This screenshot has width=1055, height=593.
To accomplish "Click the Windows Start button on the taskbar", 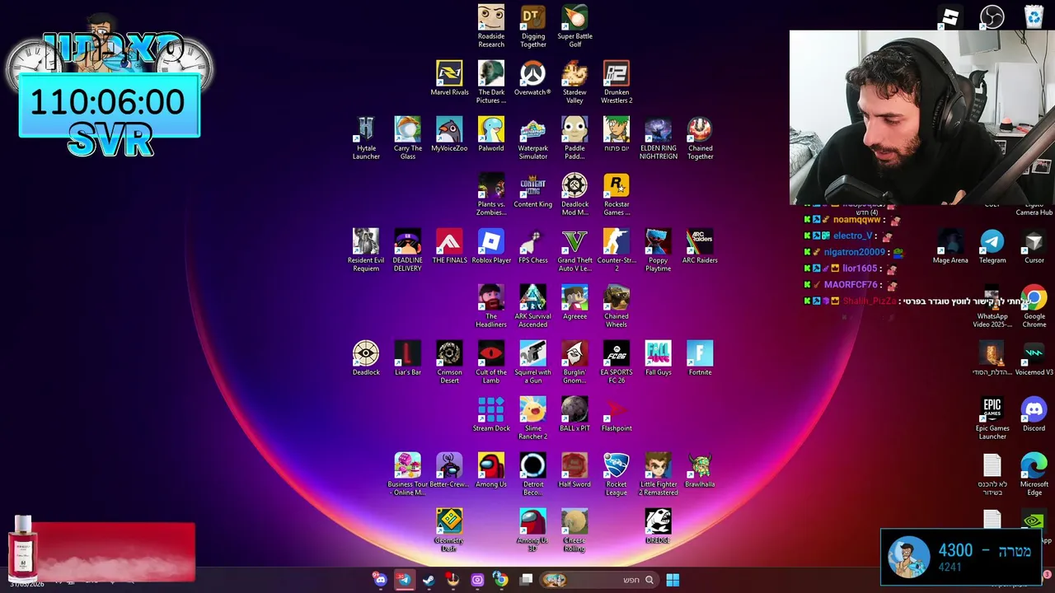I will coord(673,580).
